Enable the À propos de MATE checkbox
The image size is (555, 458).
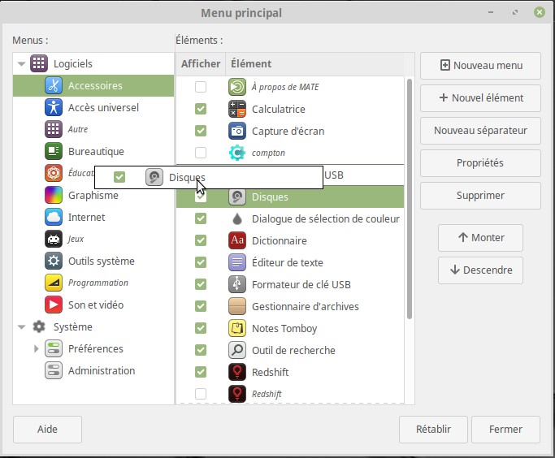click(x=201, y=87)
